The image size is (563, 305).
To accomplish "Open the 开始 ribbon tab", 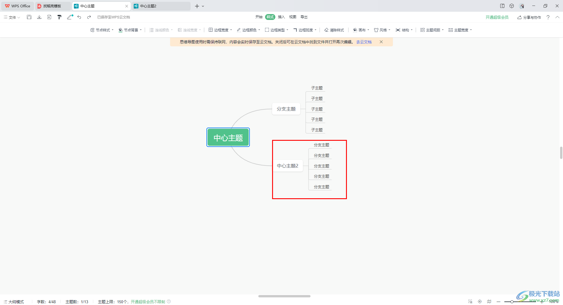I will (x=259, y=17).
